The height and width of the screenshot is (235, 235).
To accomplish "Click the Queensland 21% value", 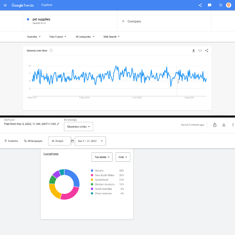I will 121,180.
